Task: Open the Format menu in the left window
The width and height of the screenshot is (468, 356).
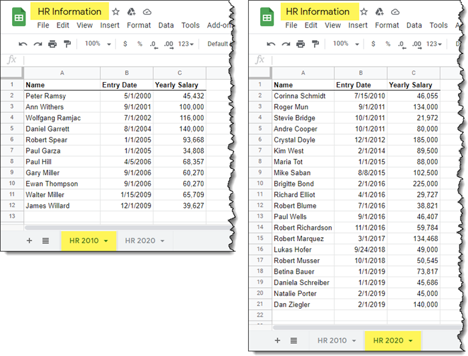Action: click(138, 25)
